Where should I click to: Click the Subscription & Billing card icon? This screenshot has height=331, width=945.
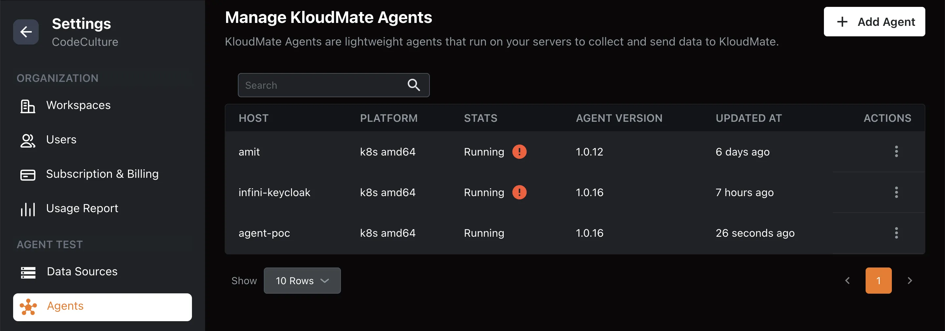click(28, 175)
